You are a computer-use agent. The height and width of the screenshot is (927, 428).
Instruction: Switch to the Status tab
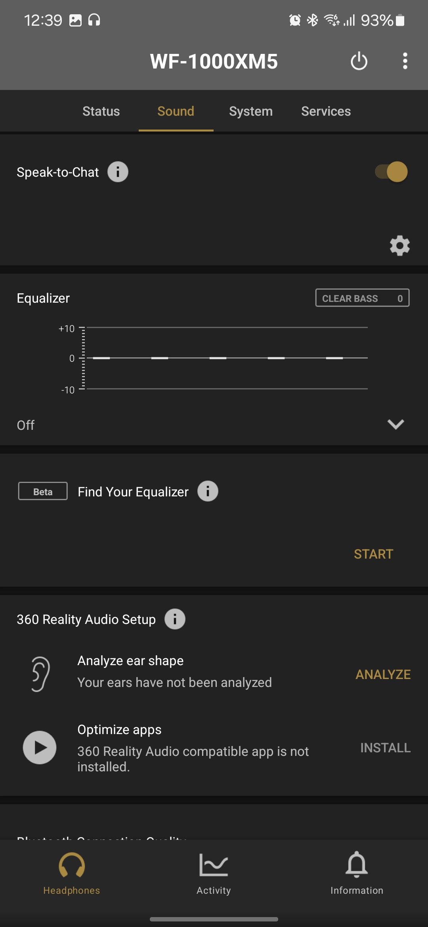[101, 111]
